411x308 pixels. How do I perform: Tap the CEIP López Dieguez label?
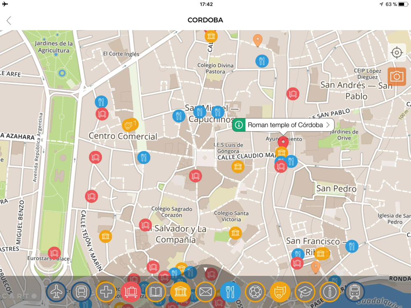pos(367,74)
